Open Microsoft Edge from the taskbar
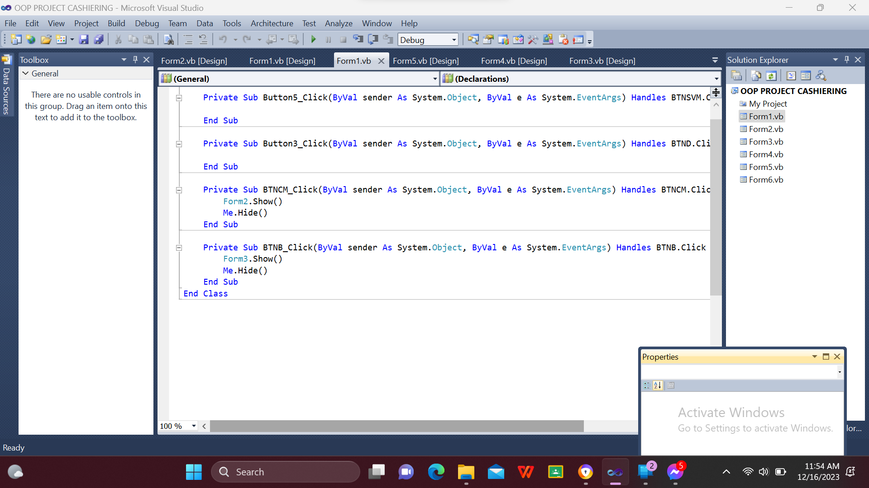 pos(436,472)
